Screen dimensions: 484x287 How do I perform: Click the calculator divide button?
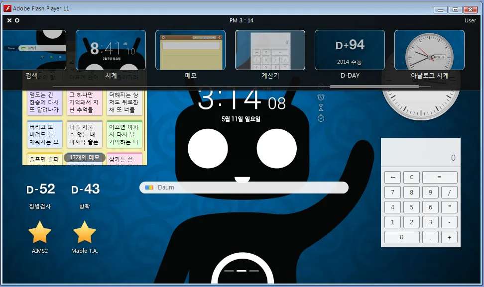click(x=450, y=192)
